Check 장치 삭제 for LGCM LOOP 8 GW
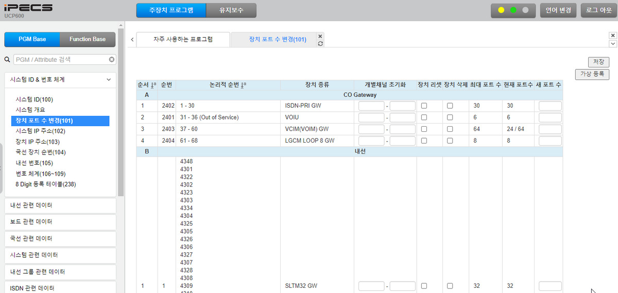Screen dimensions: 618x293 450,141
